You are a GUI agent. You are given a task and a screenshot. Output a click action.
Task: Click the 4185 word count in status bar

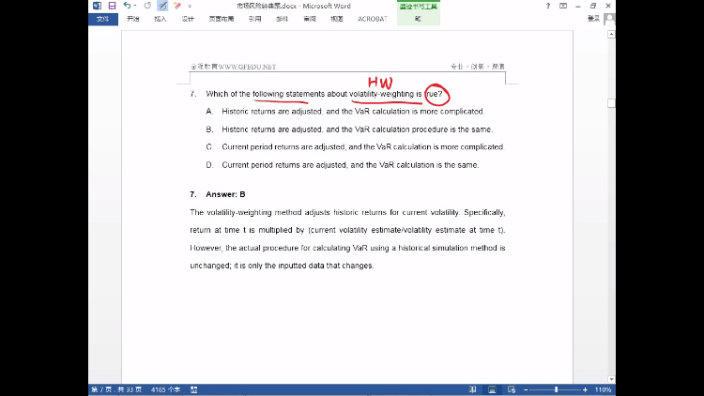coord(165,389)
